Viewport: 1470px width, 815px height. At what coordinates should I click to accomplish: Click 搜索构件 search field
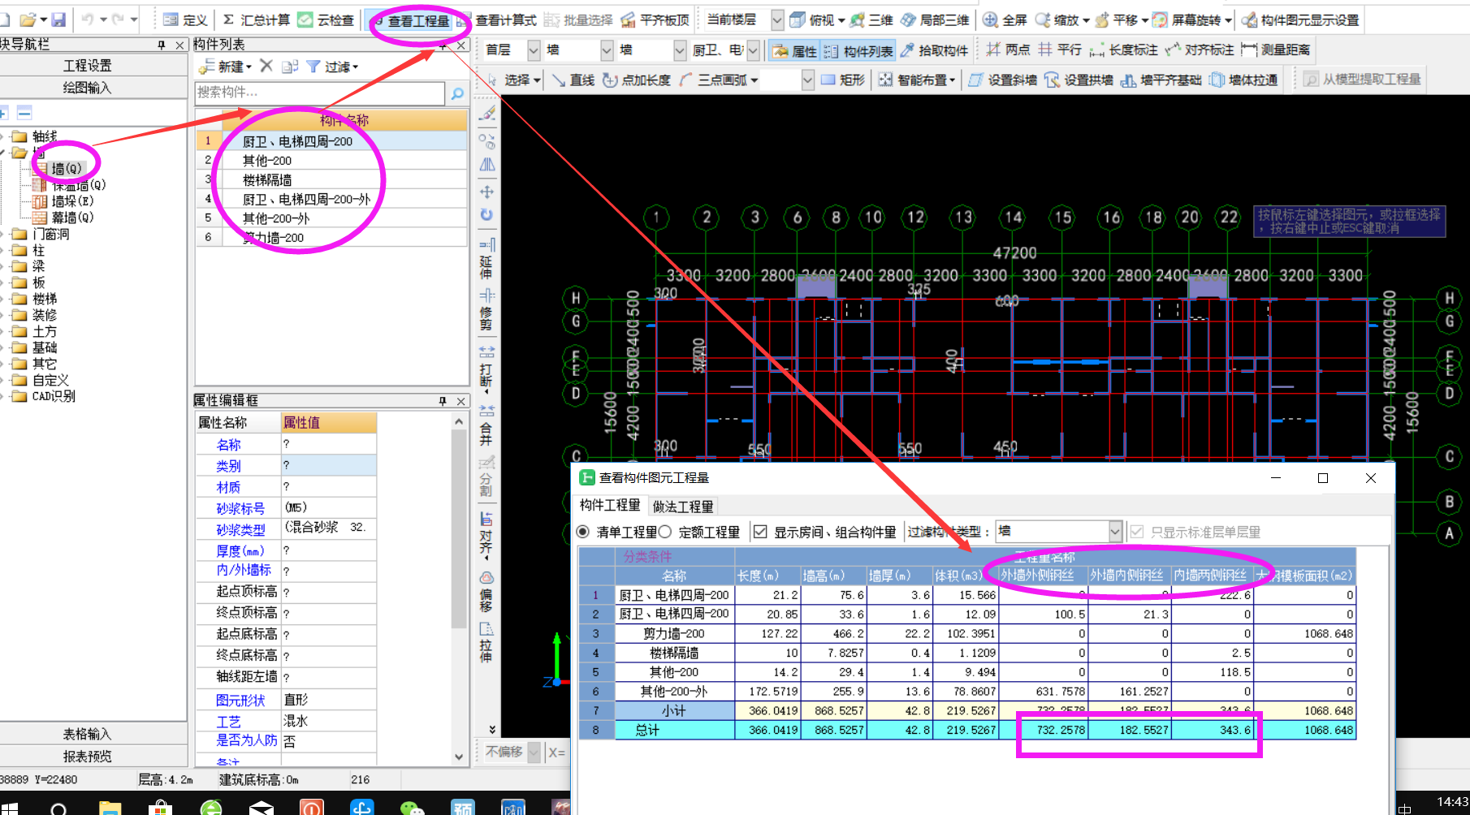(x=320, y=93)
